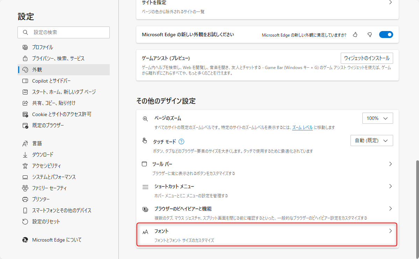Image resolution: width=419 pixels, height=259 pixels.
Task: Click the ツール バー title text
Action: pyautogui.click(x=162, y=164)
